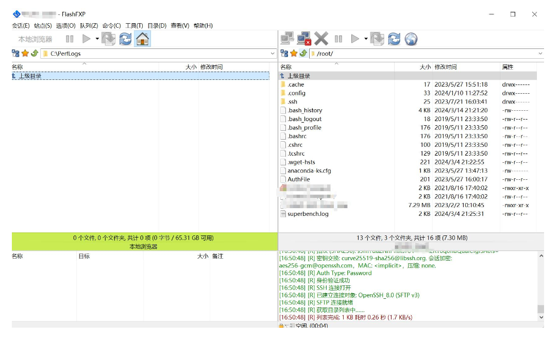Sort local list by 大小 column
Viewport: 559px width, 339px height.
pyautogui.click(x=179, y=67)
